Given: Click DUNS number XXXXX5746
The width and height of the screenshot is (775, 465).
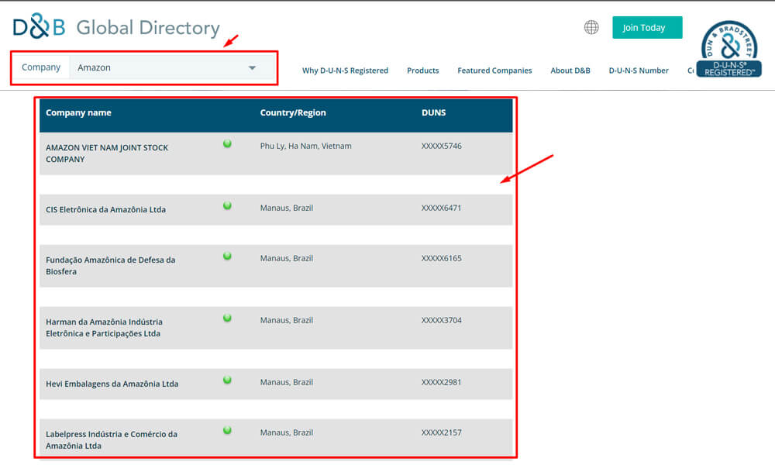Looking at the screenshot, I should pyautogui.click(x=442, y=146).
